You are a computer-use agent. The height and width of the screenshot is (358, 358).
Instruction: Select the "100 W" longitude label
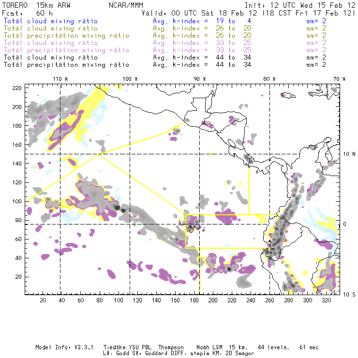point(130,79)
